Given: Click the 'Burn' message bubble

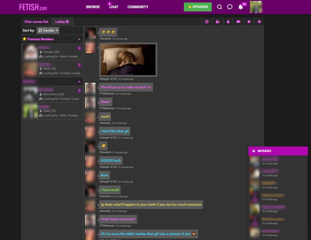Looking at the screenshot, I should click(x=104, y=175).
